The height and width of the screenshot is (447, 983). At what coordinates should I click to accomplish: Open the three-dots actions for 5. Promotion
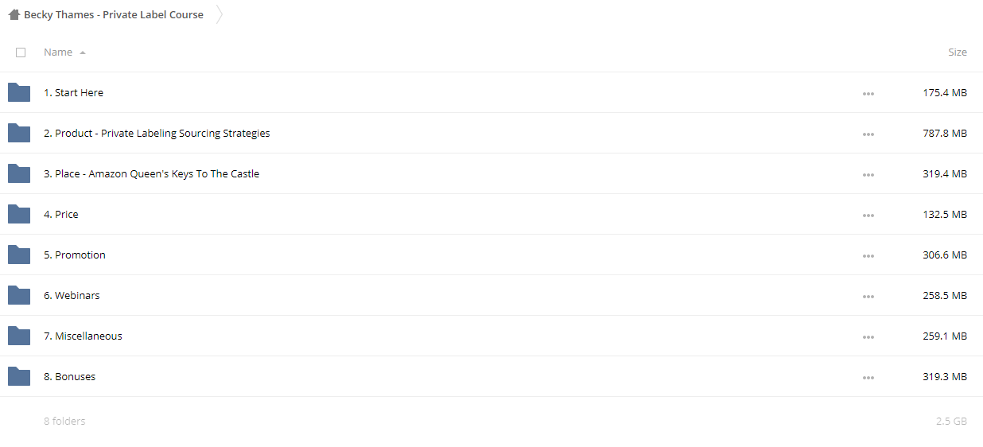coord(868,256)
